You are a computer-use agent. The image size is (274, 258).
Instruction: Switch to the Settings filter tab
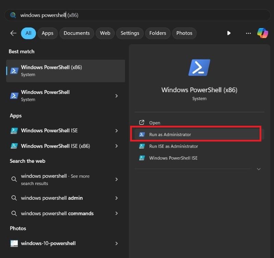click(130, 33)
